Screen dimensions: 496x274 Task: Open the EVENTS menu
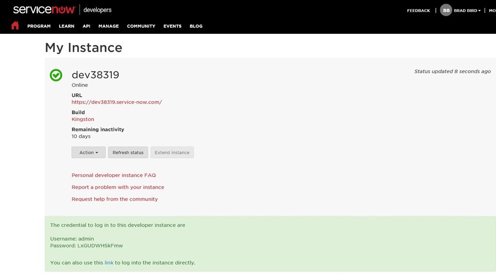click(x=172, y=26)
